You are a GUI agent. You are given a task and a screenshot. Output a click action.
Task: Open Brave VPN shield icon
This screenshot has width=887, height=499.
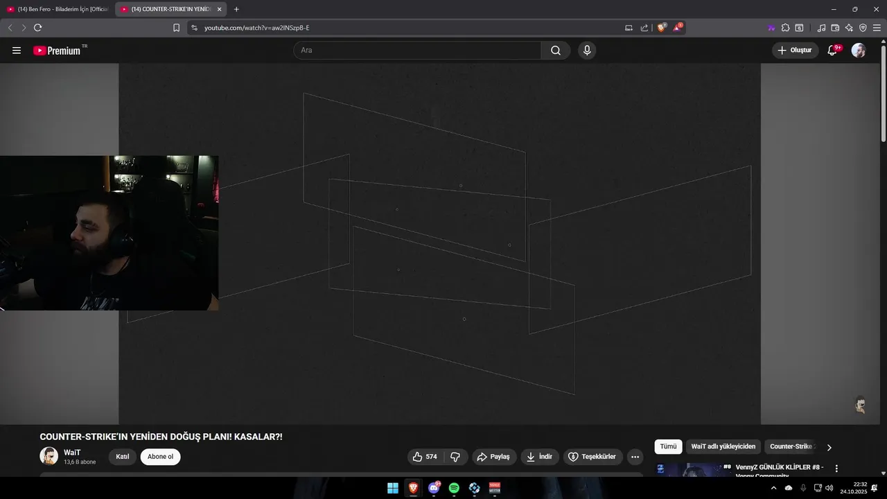pos(863,28)
